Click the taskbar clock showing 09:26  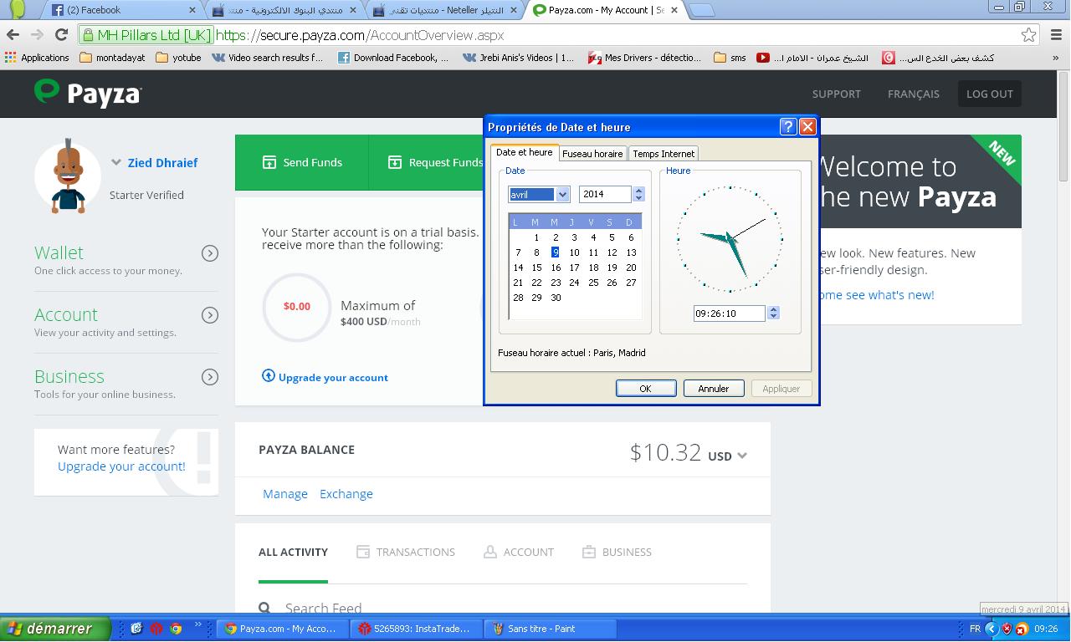pos(1046,629)
